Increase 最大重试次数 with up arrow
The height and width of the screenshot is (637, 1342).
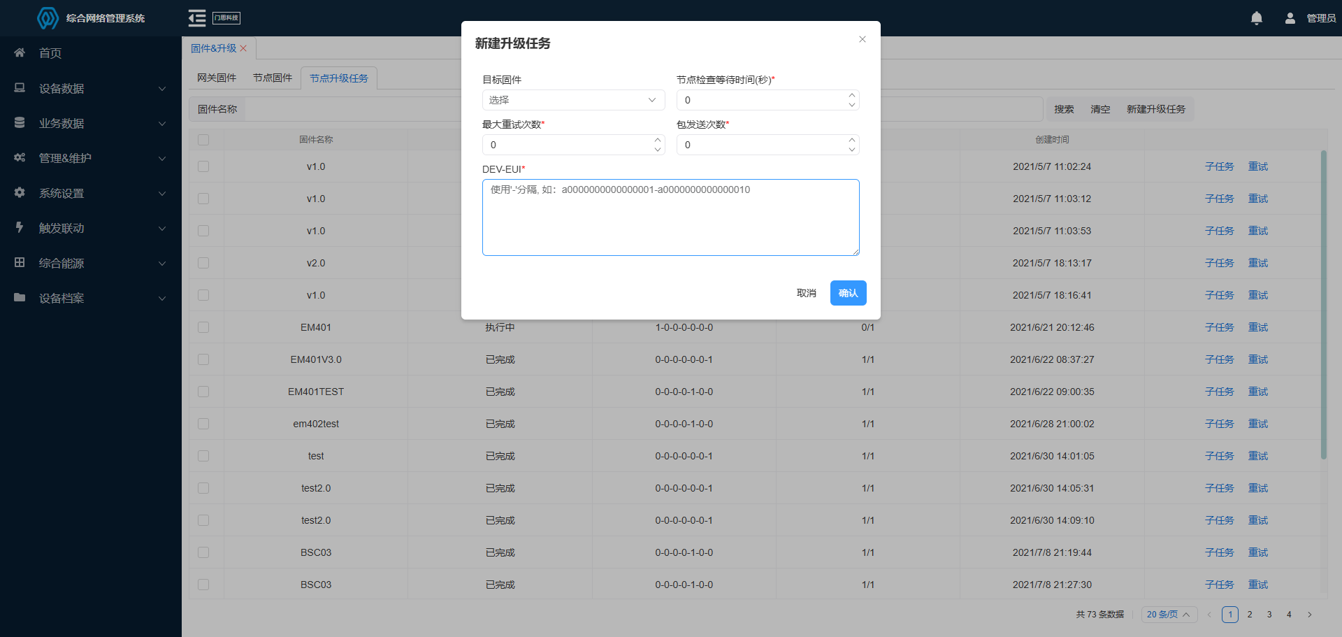[657, 140]
